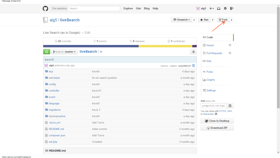280x158 pixels.
Task: Copy the SSH clone URL
Action: (230, 106)
